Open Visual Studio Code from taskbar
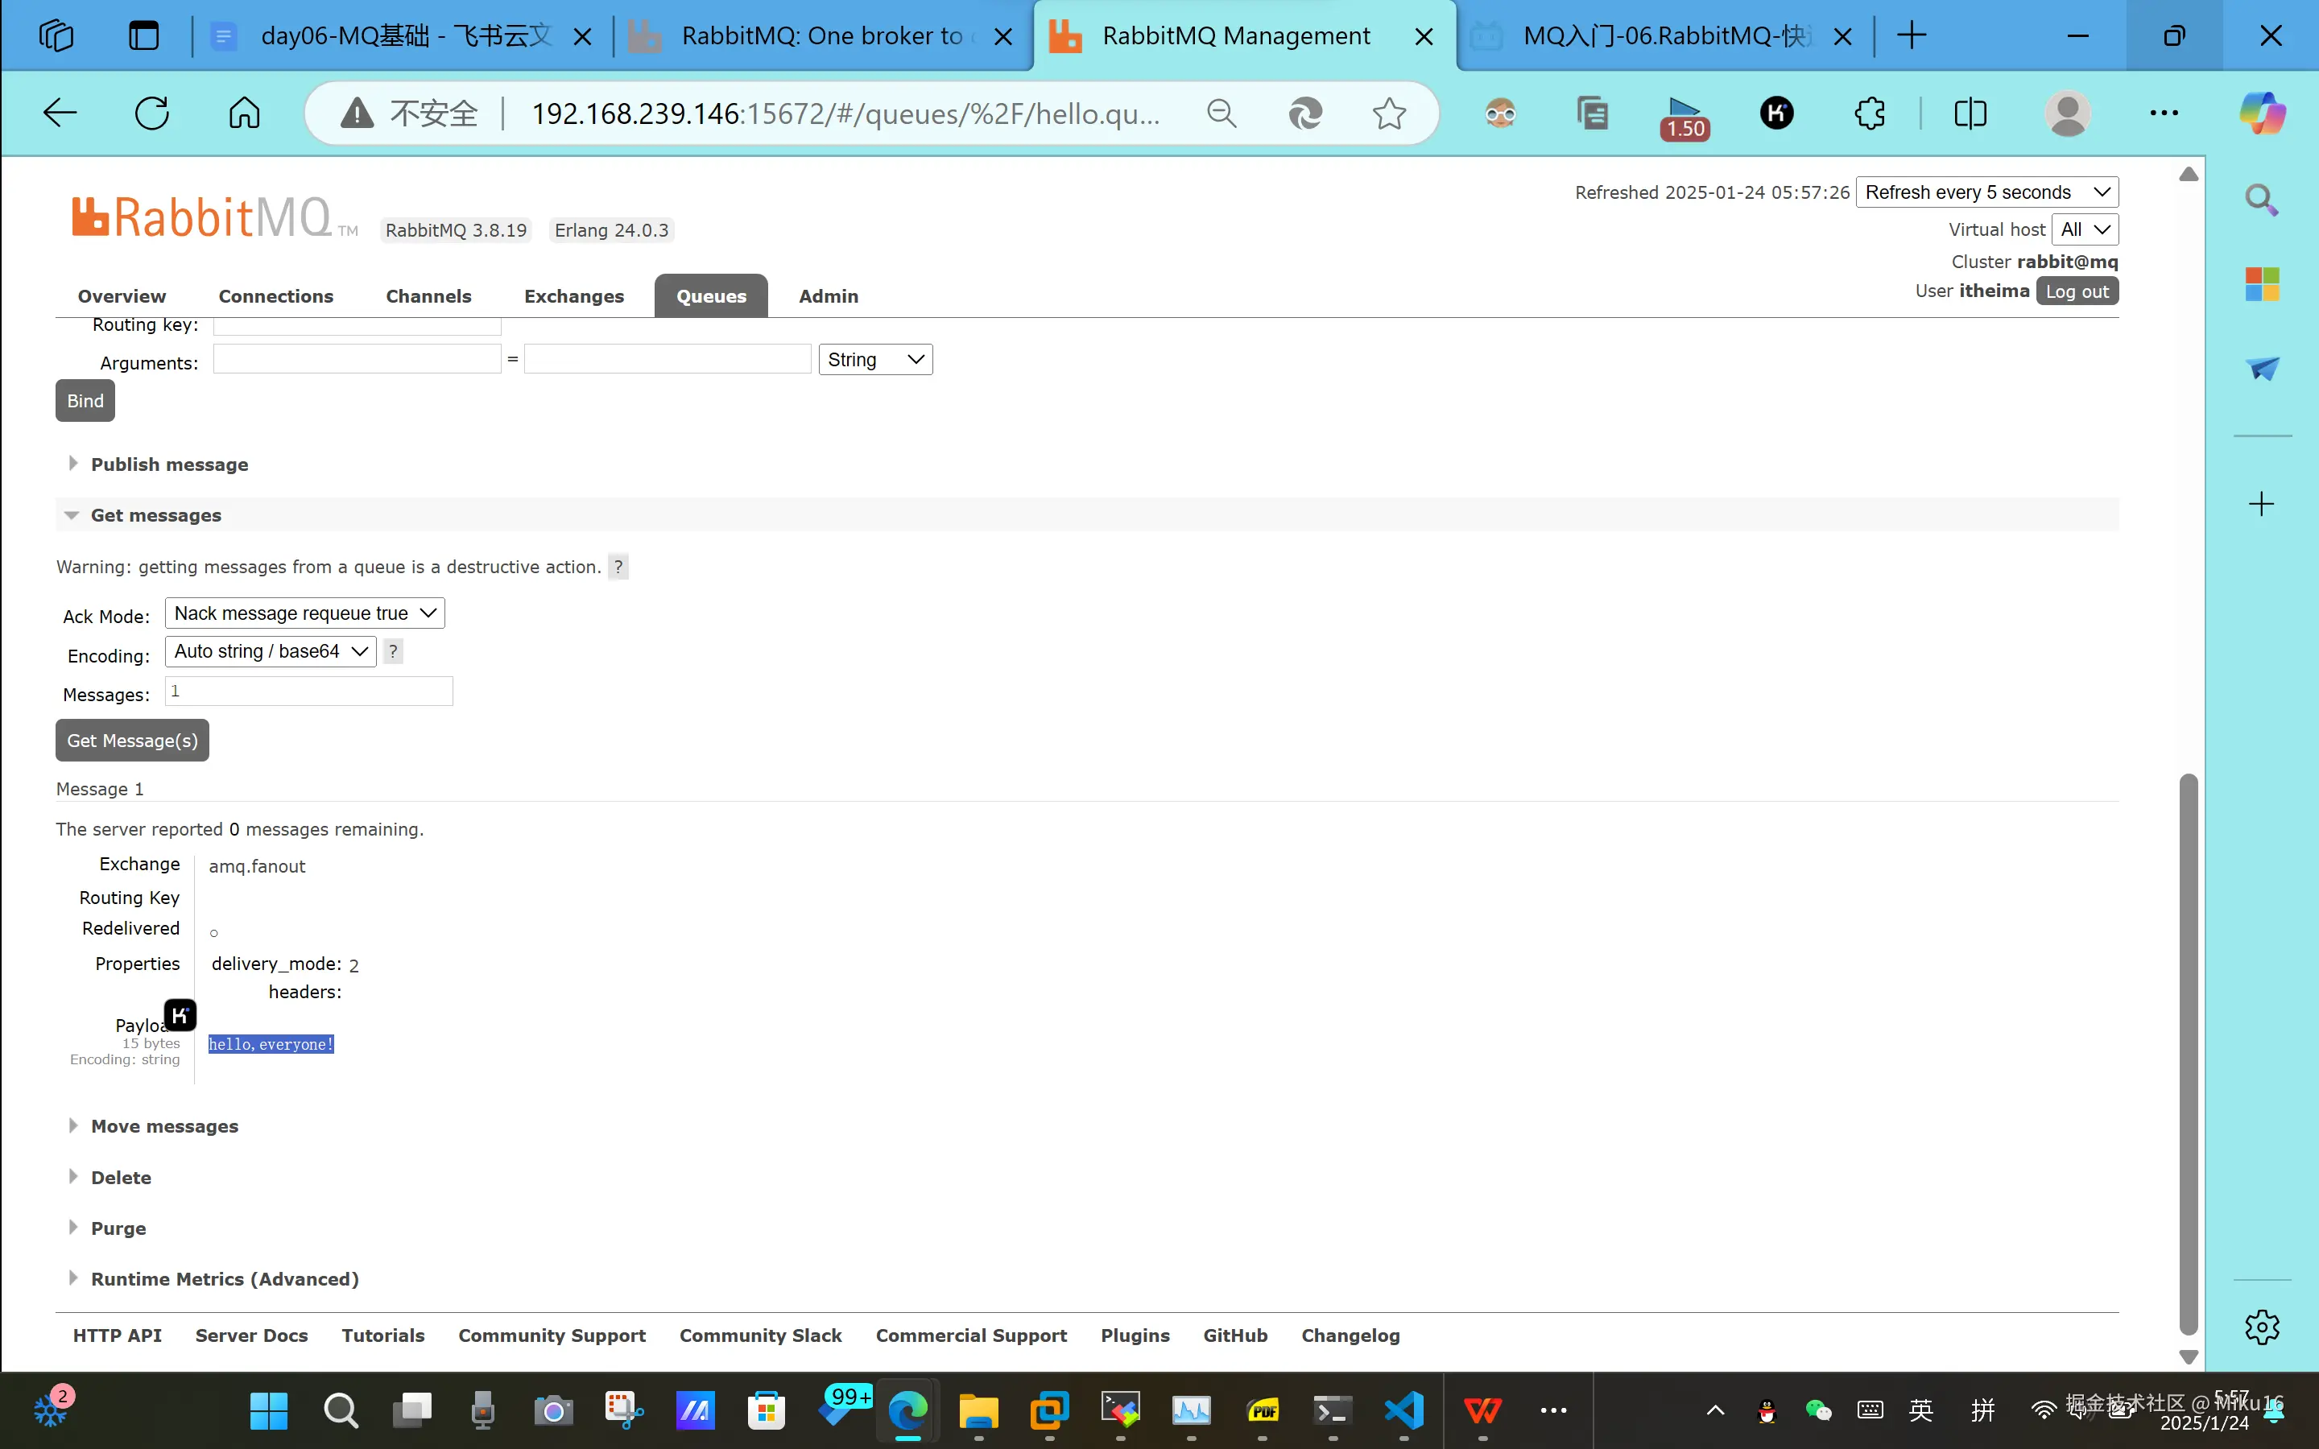Viewport: 2319px width, 1449px height. (x=1403, y=1410)
